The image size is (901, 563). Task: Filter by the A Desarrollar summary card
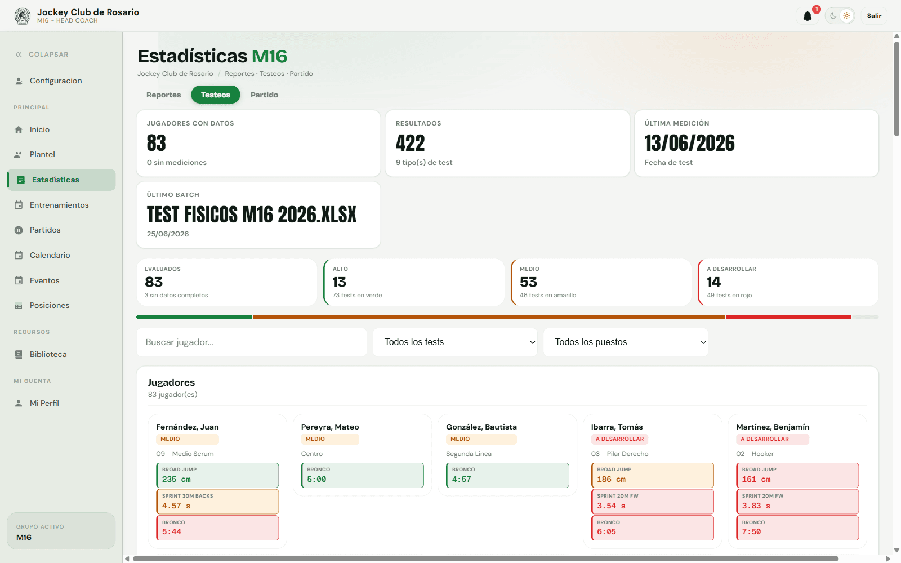tap(788, 282)
